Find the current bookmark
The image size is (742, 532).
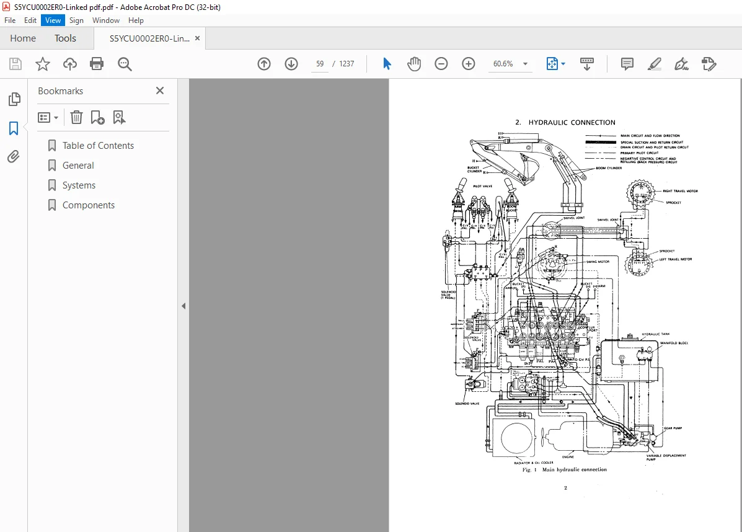[x=119, y=117]
